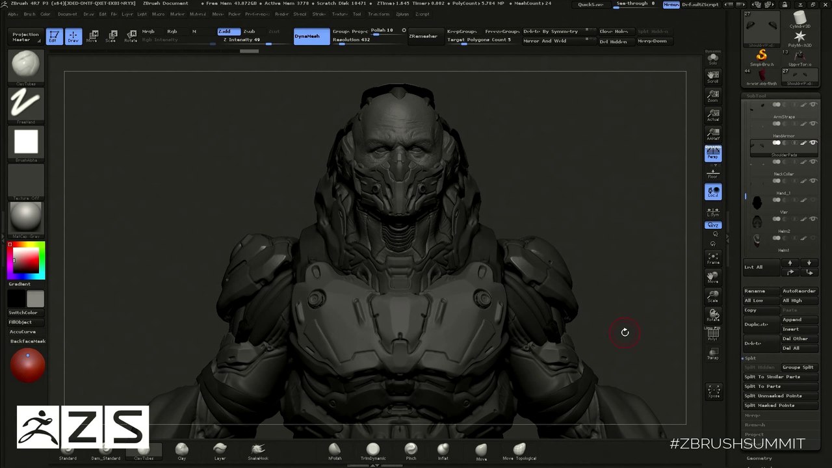Viewport: 832px width, 468px height.
Task: Collapse the SubTool panel header
Action: [757, 96]
